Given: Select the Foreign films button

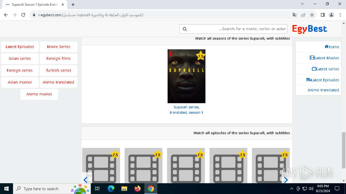Looking at the screenshot, I should click(58, 58).
